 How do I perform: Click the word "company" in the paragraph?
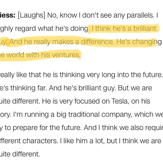(x=116, y=115)
